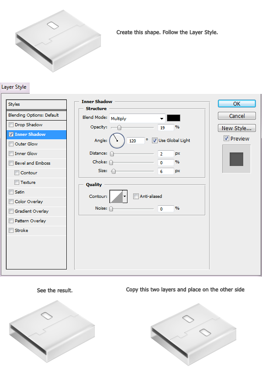This screenshot has width=262, height=380.
Task: Enable the Contour sub-option checkbox
Action: pos(17,173)
